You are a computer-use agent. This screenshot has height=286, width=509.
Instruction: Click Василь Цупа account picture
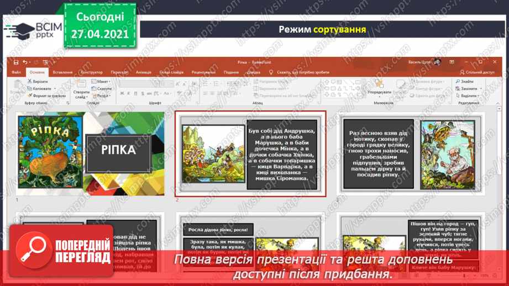437,62
